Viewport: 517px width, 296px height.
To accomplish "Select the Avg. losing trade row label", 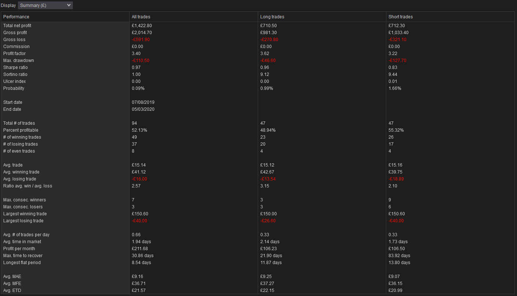I will (20, 179).
